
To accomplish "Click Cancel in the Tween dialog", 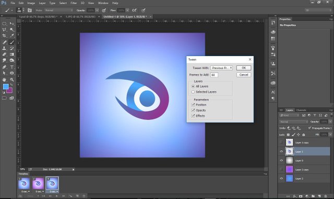I will tap(244, 75).
